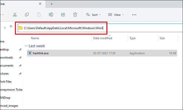Open Downloads in the sidebar

(x=6, y=58)
